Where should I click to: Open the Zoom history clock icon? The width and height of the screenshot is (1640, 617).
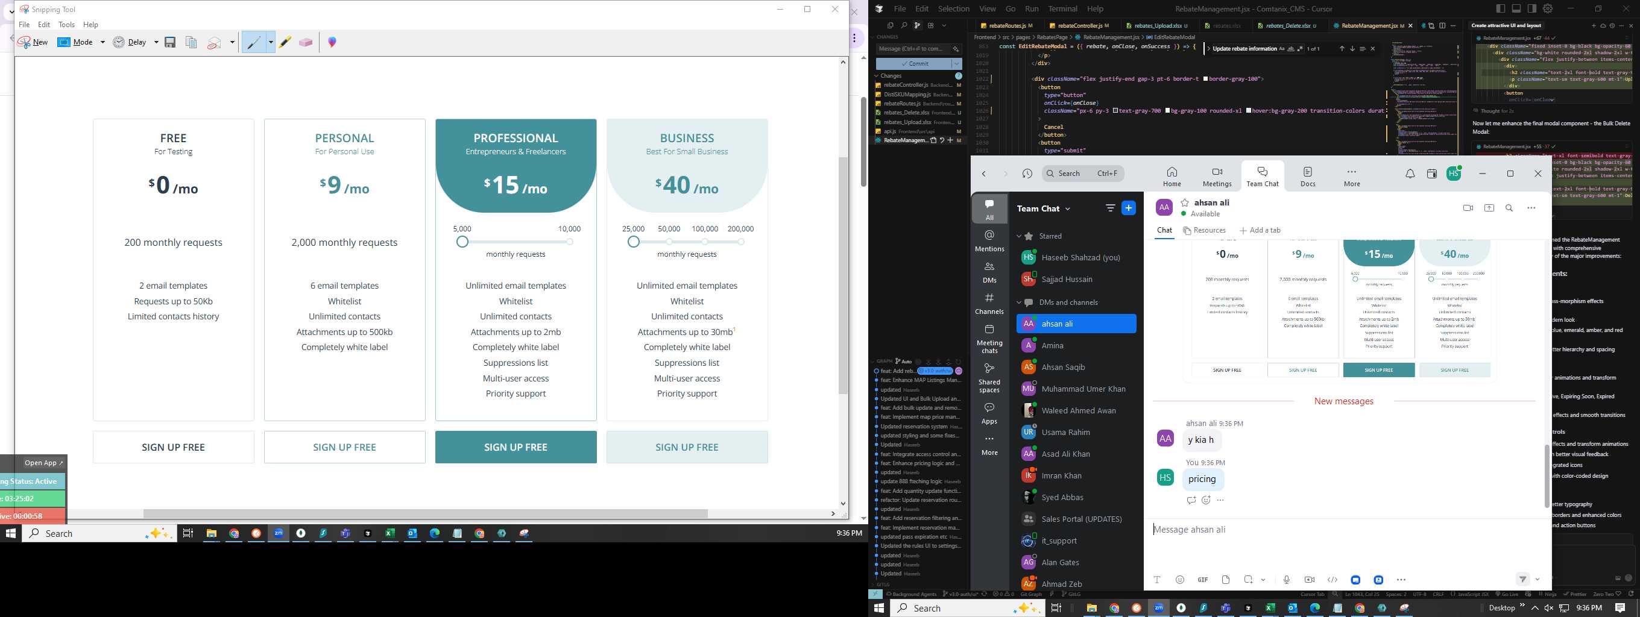1027,174
